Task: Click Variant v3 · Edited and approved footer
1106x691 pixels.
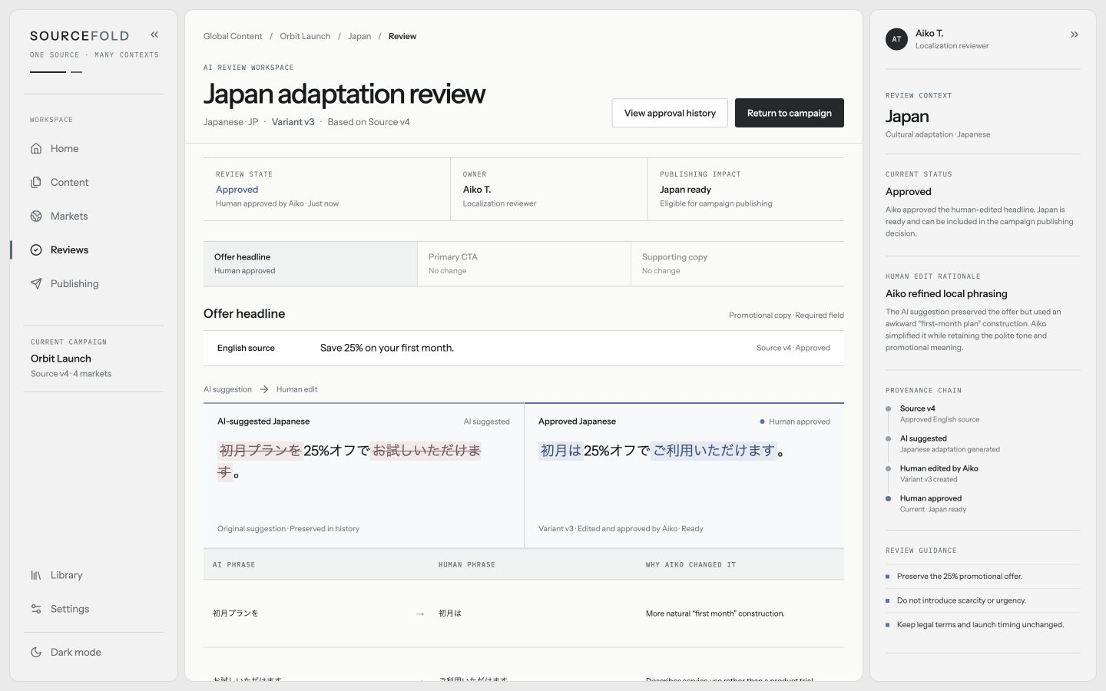Action: tap(621, 529)
